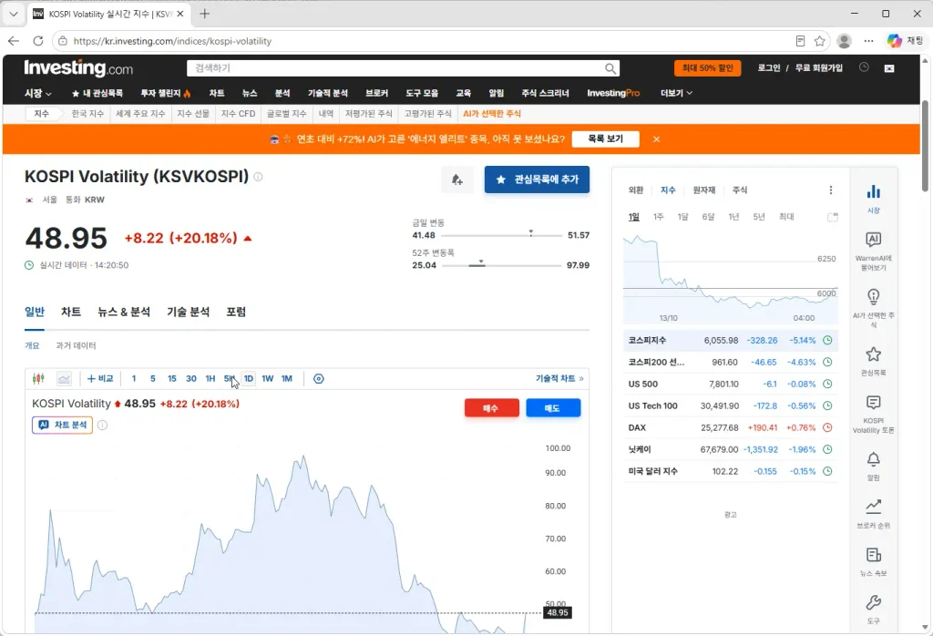
Task: Select the candlestick chart type icon
Action: (38, 378)
